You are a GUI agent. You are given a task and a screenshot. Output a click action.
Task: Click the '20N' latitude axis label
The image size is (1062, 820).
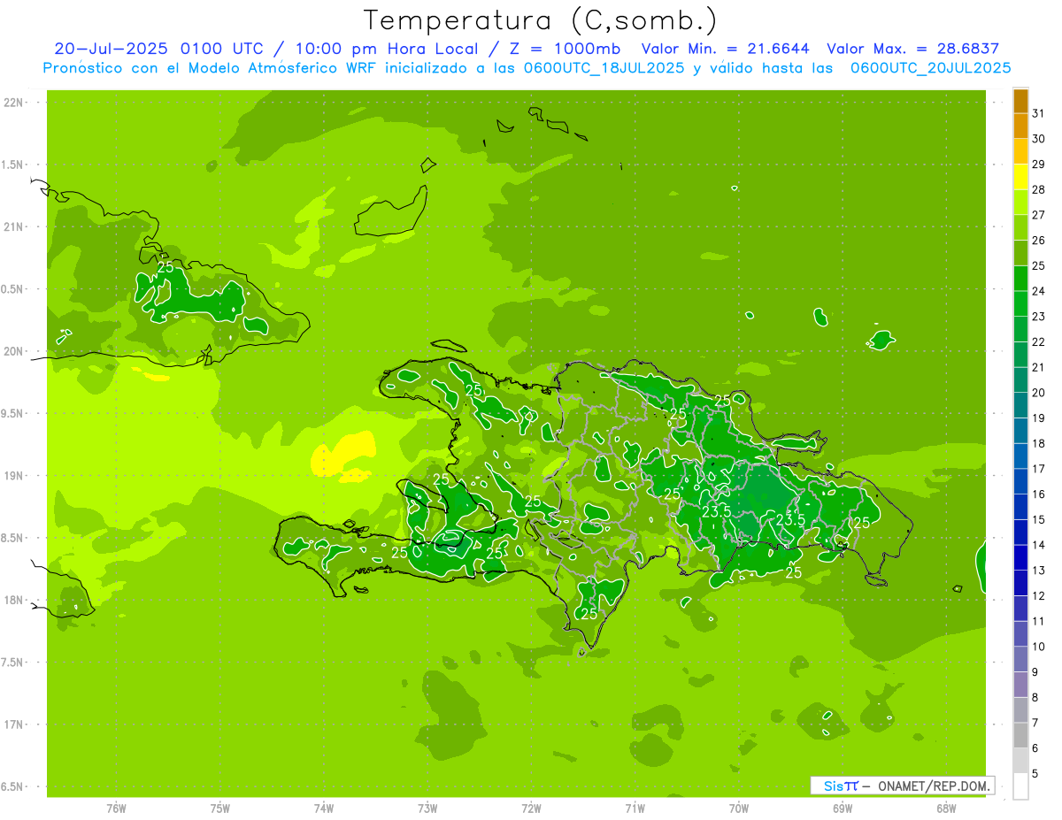15,351
